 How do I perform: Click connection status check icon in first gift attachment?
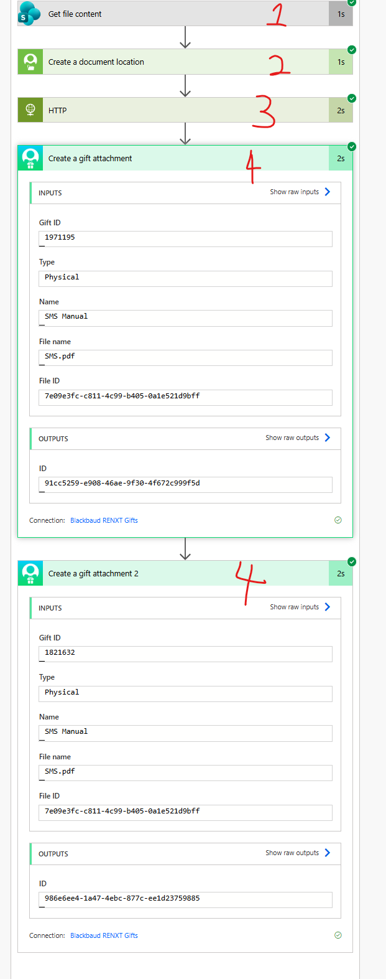pyautogui.click(x=338, y=520)
